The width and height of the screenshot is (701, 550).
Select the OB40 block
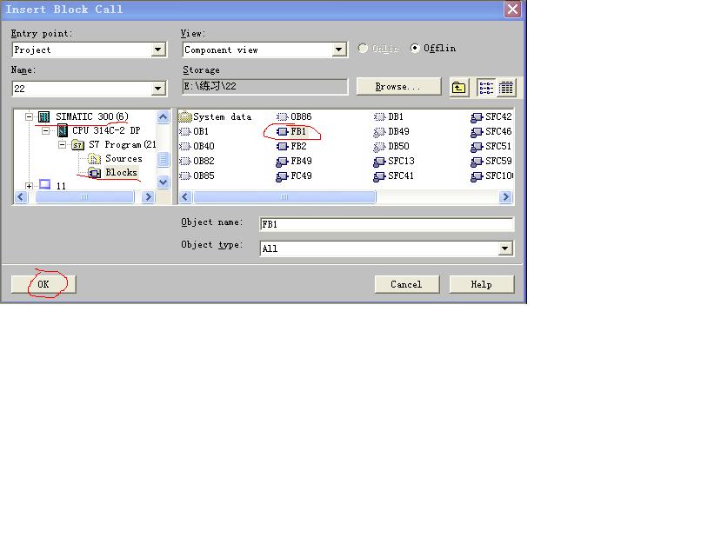197,146
